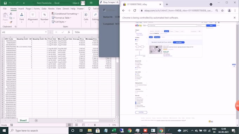The height and width of the screenshot is (134, 239).
Task: Click the Redo arrow in Excel quick access toolbar
Action: [x=17, y=3]
